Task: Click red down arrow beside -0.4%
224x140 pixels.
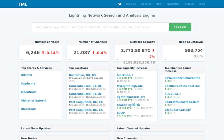Action: coord(93,53)
